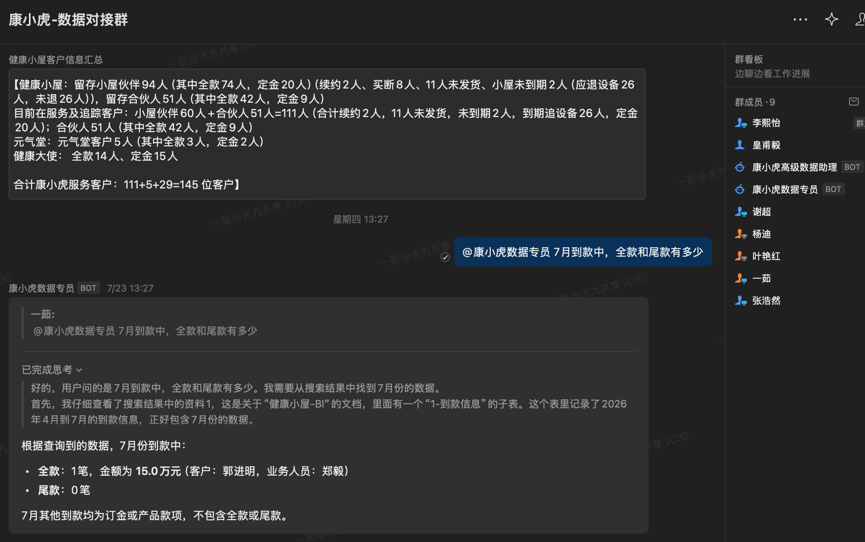The height and width of the screenshot is (542, 865).
Task: Click the BOT tag beside 康小虎高级数据助理
Action: click(x=852, y=167)
